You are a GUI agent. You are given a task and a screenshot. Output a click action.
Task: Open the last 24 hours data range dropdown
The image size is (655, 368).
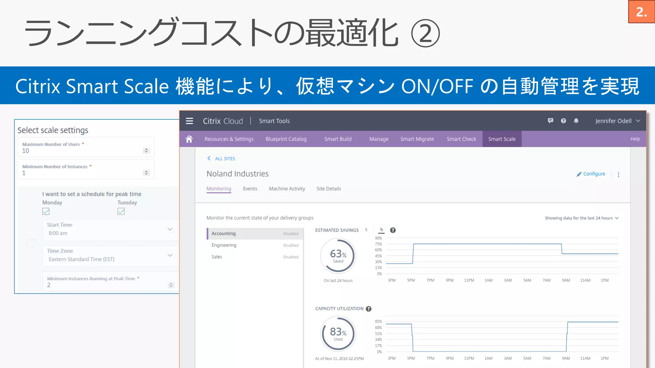pyautogui.click(x=582, y=218)
